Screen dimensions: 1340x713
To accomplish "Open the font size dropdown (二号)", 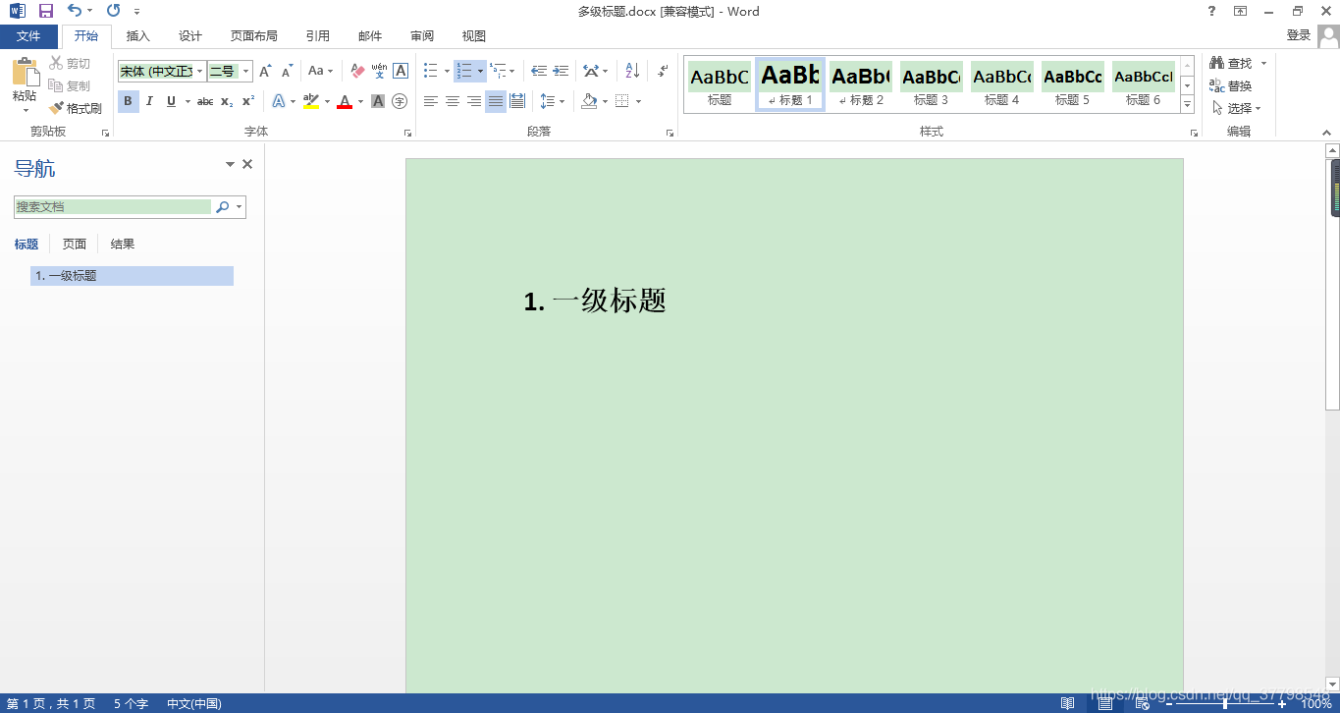I will (x=246, y=71).
